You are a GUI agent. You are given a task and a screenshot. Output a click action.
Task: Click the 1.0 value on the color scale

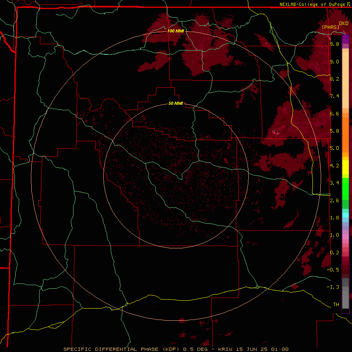point(334,235)
